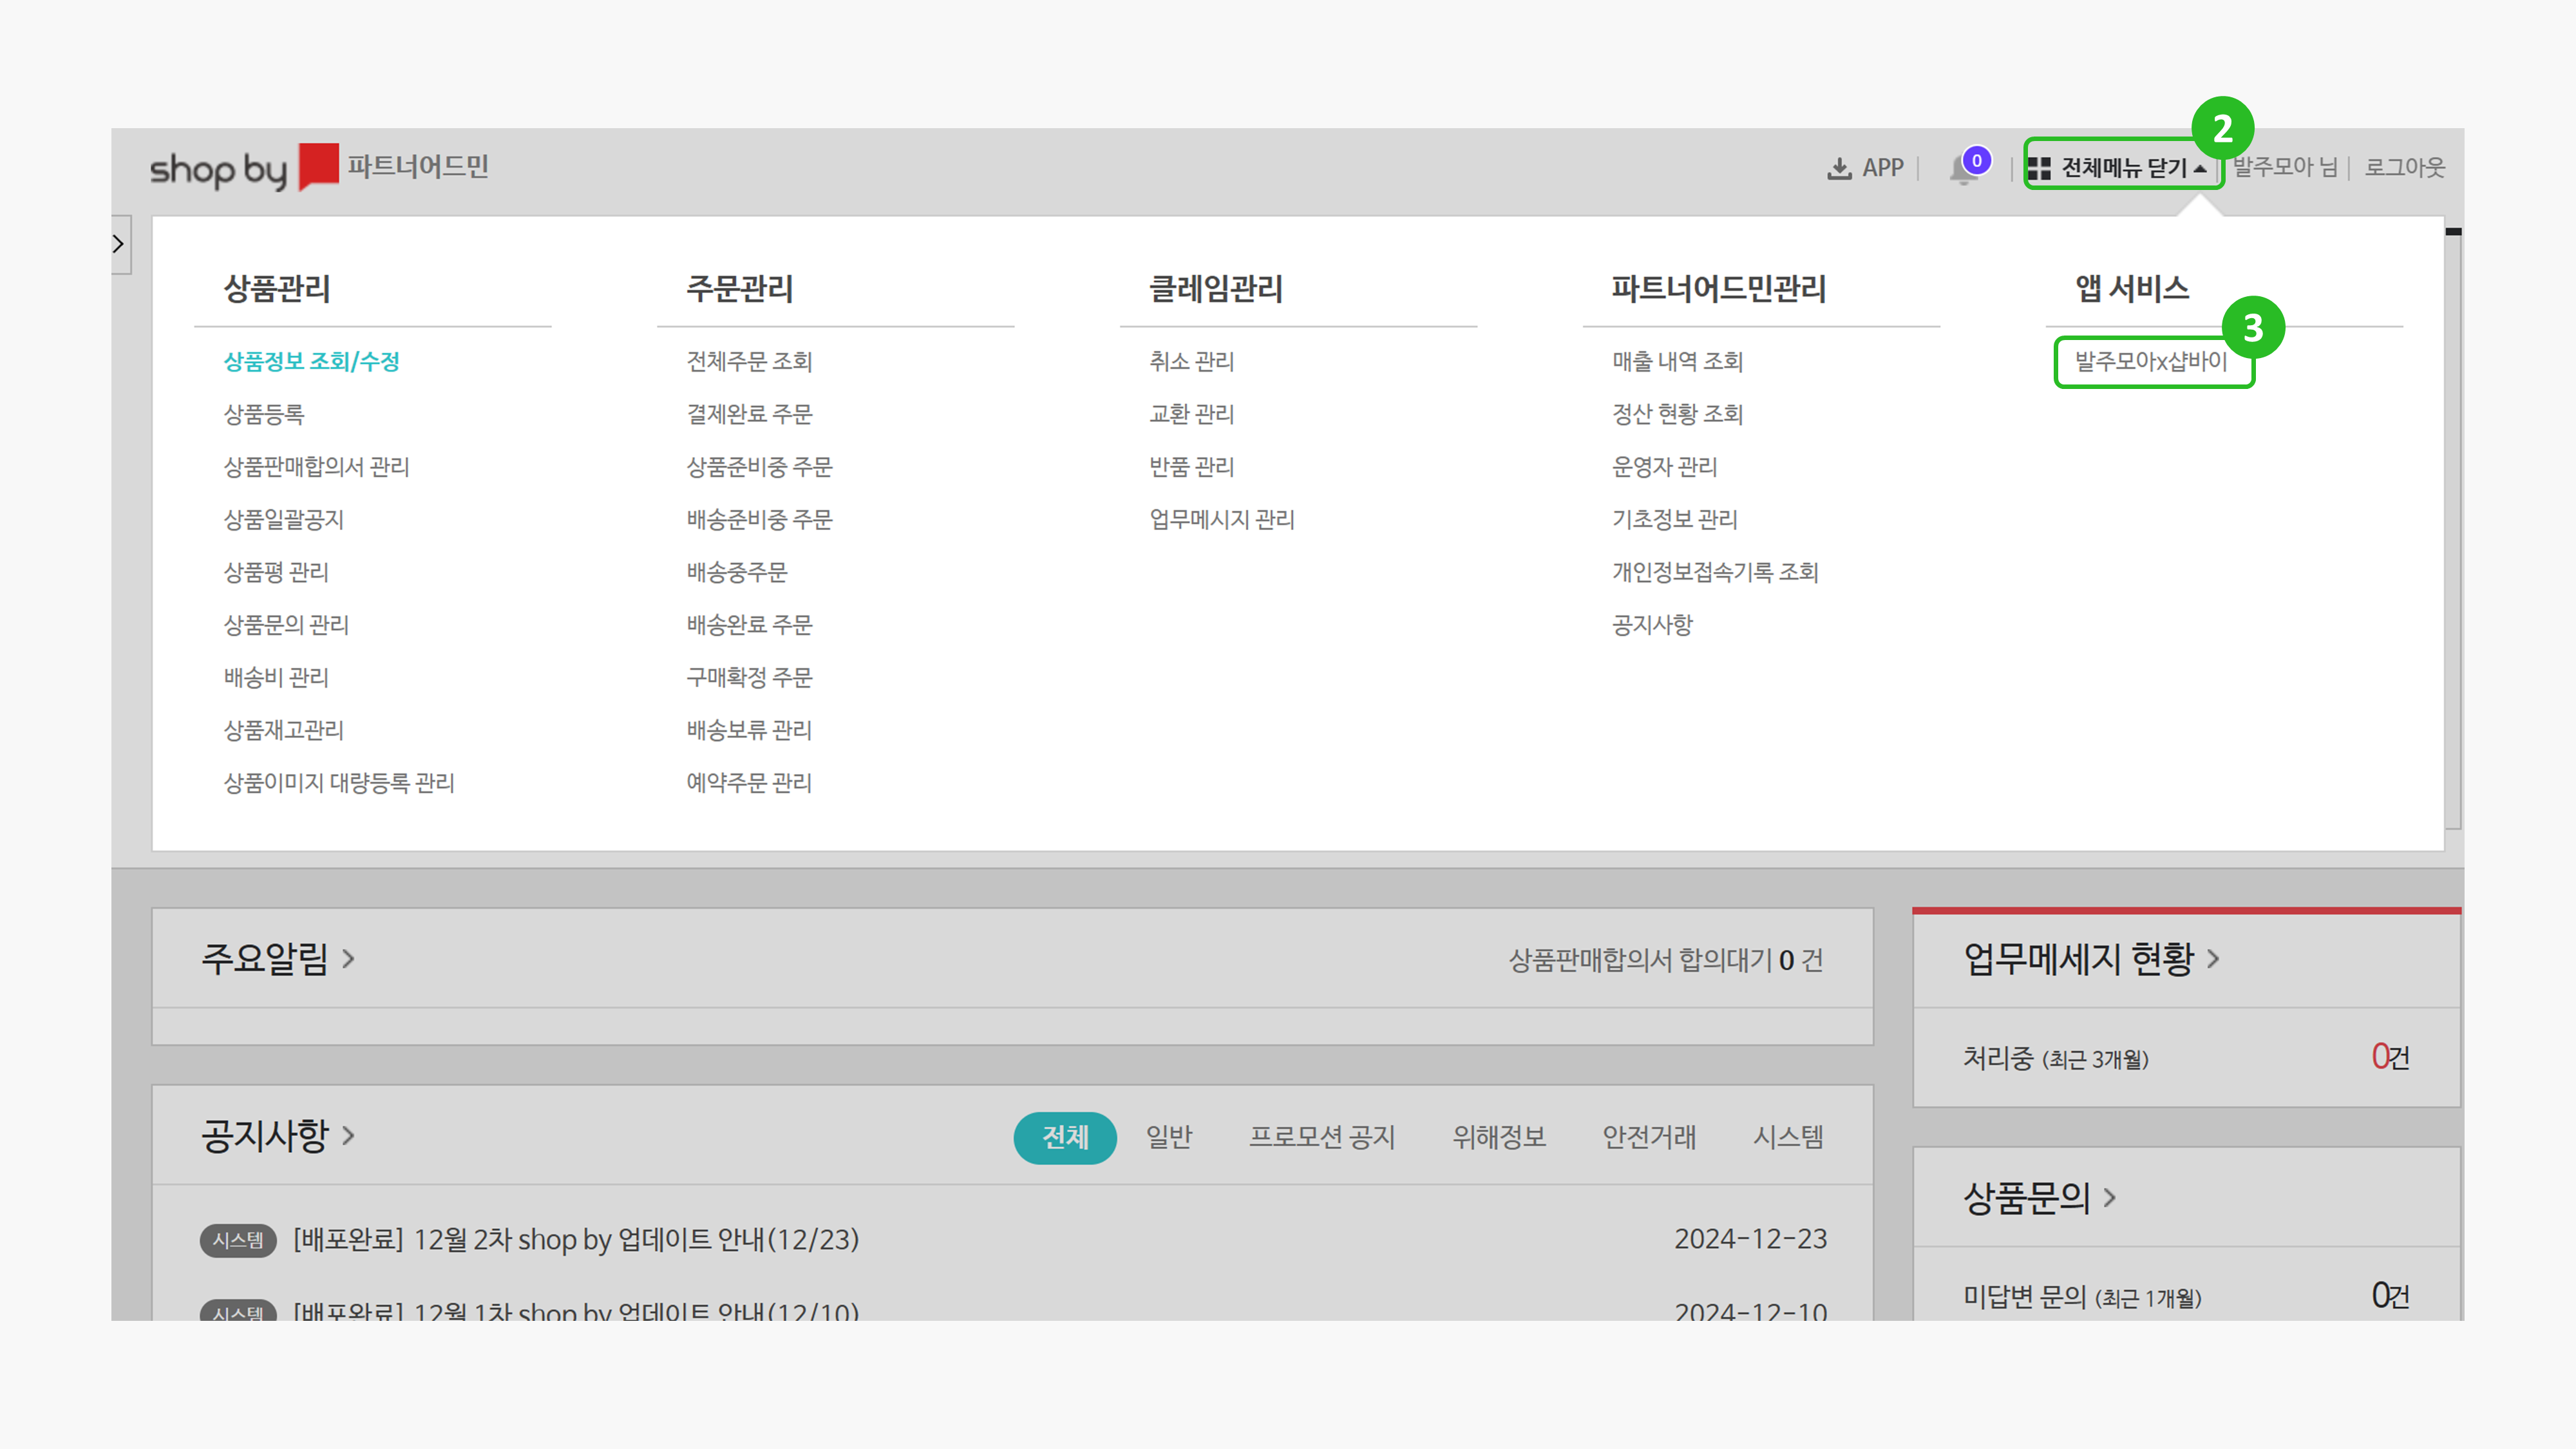Open the 공지사항 section arrow
This screenshot has height=1449, width=2576.
[x=348, y=1135]
